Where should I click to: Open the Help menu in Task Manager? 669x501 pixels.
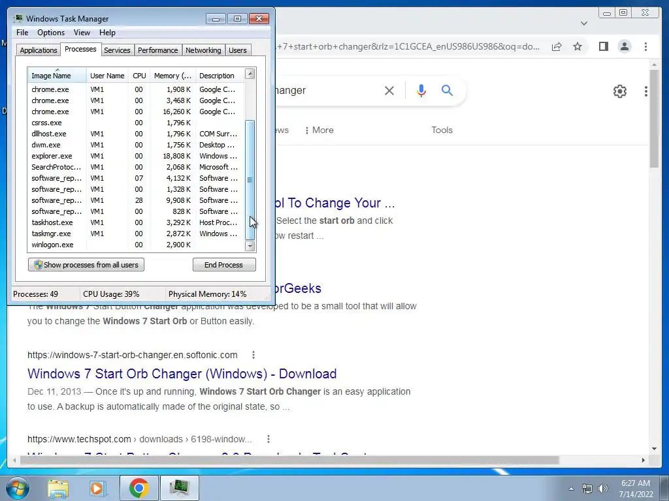[x=107, y=33]
